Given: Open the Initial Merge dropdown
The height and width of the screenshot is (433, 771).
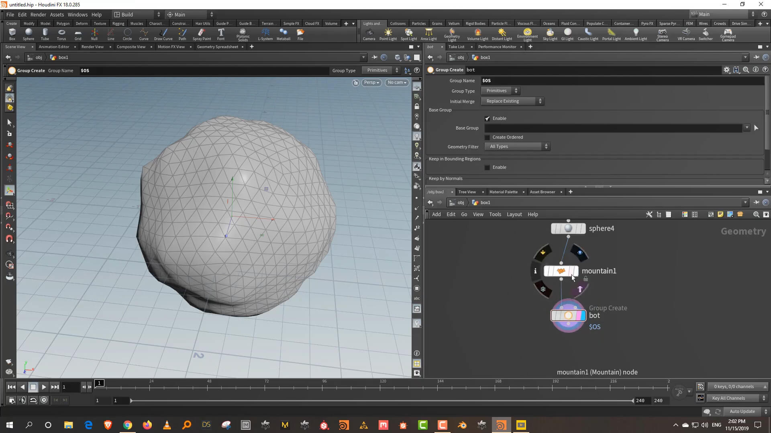Looking at the screenshot, I should tap(513, 101).
